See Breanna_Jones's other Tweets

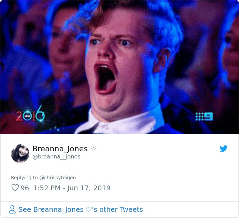coord(81,209)
